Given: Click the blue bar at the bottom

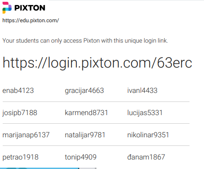Looking at the screenshot, I should [39, 168].
